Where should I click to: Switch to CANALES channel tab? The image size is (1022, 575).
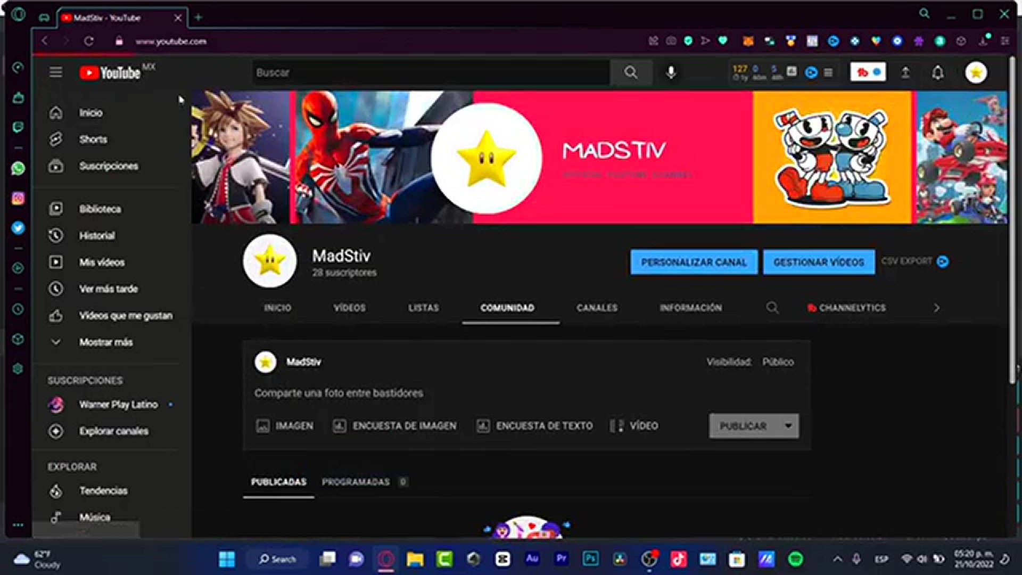click(597, 308)
